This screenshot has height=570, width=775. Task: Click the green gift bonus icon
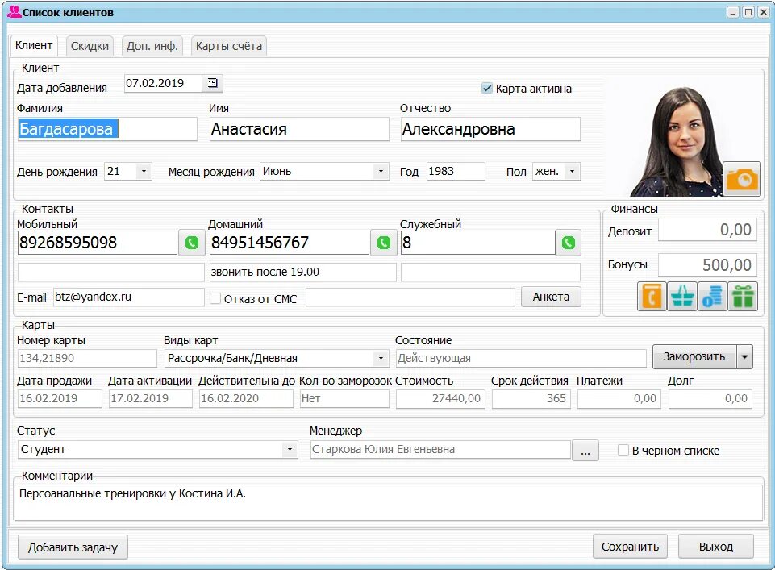743,297
